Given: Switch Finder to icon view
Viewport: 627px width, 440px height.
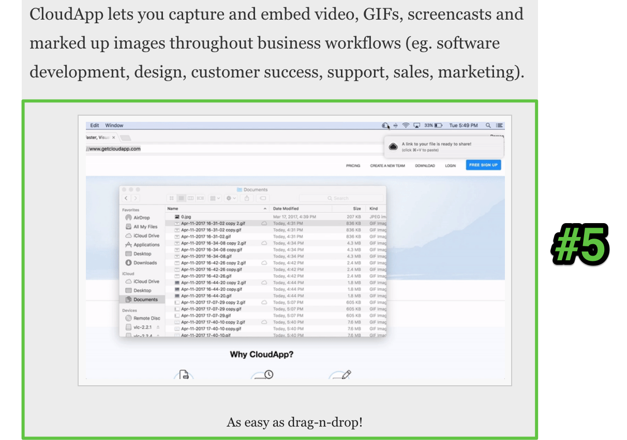Looking at the screenshot, I should point(172,198).
